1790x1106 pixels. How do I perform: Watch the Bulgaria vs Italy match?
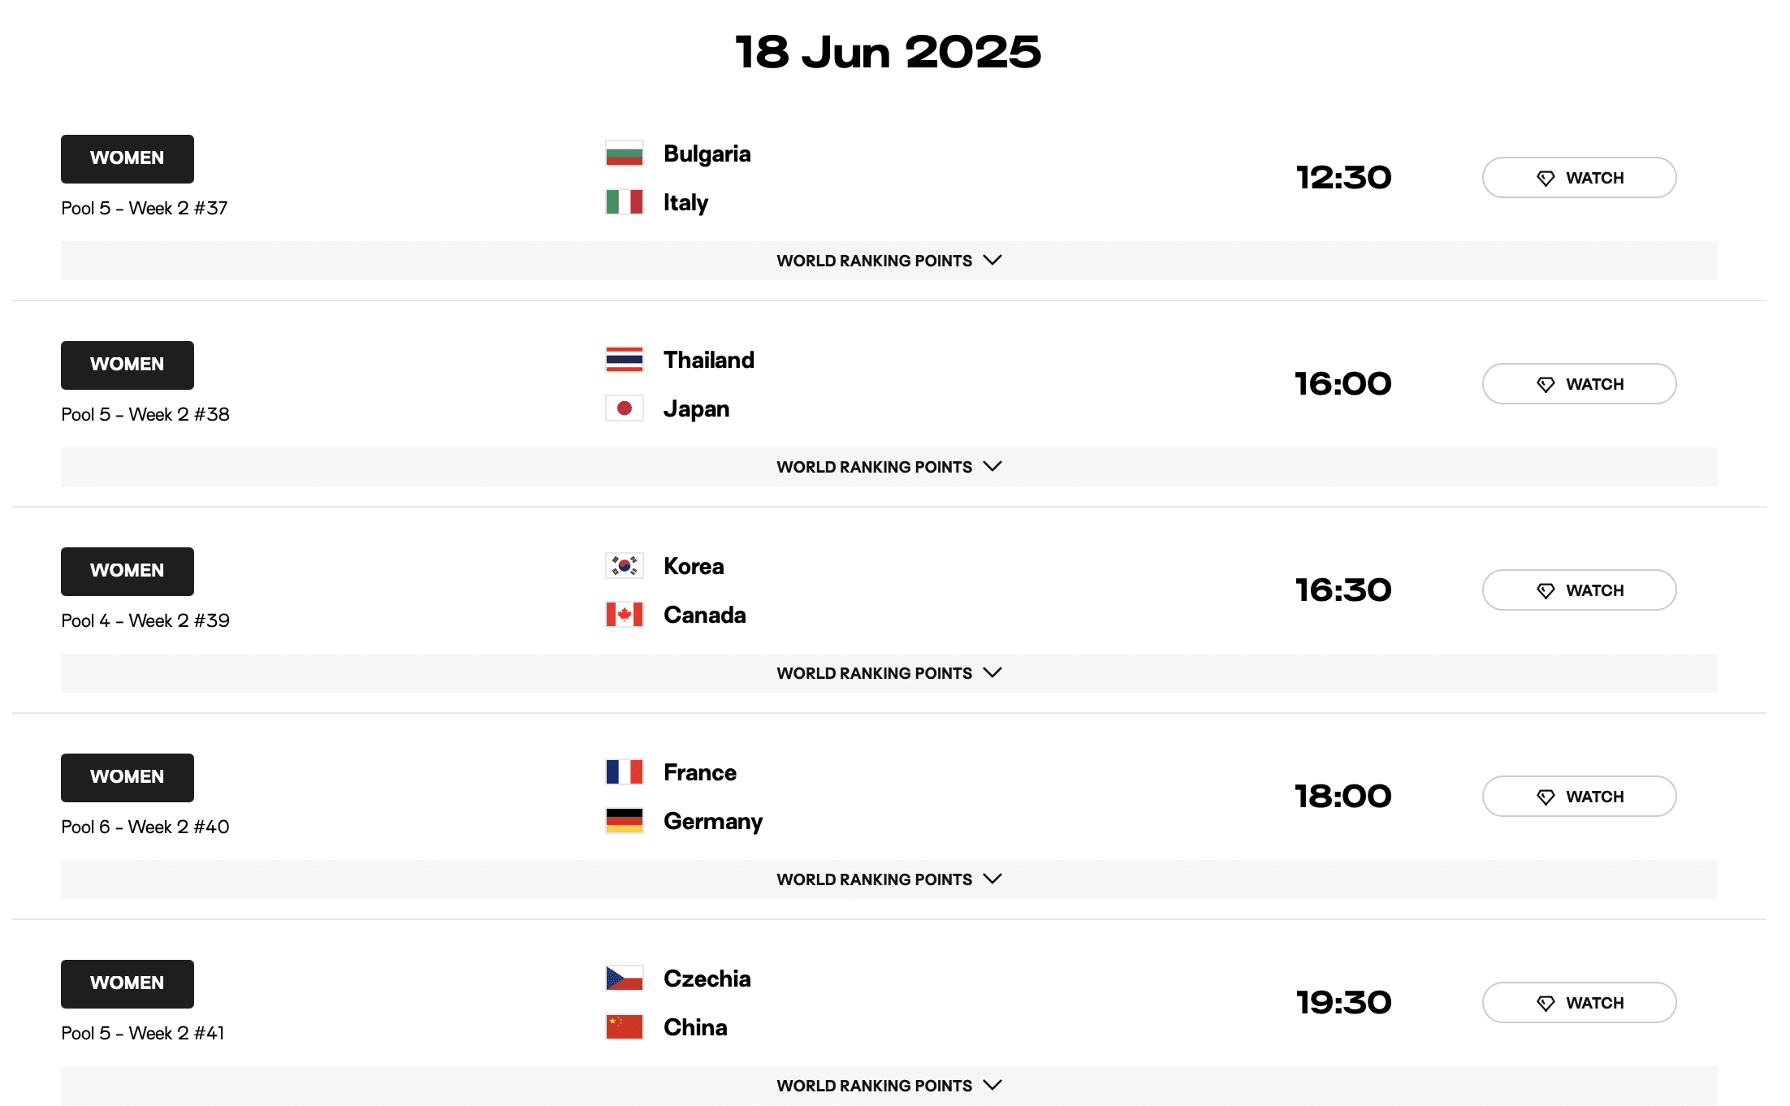coord(1578,178)
